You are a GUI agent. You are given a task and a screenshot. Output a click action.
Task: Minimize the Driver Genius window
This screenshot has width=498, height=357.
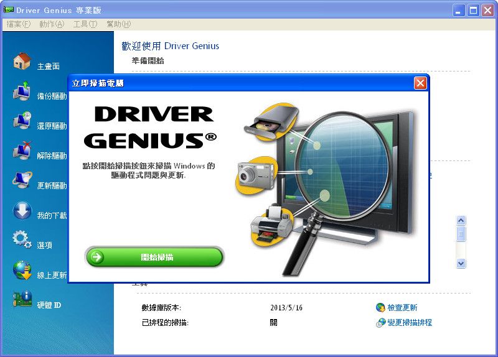coord(458,11)
